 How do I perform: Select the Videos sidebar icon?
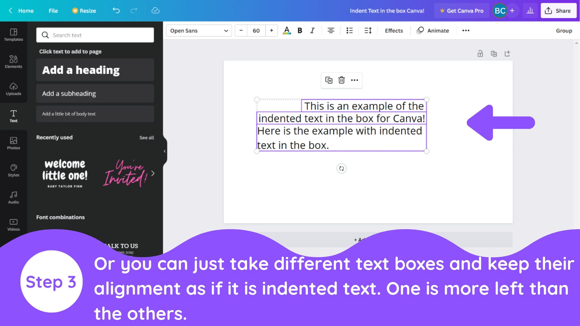pos(13,223)
